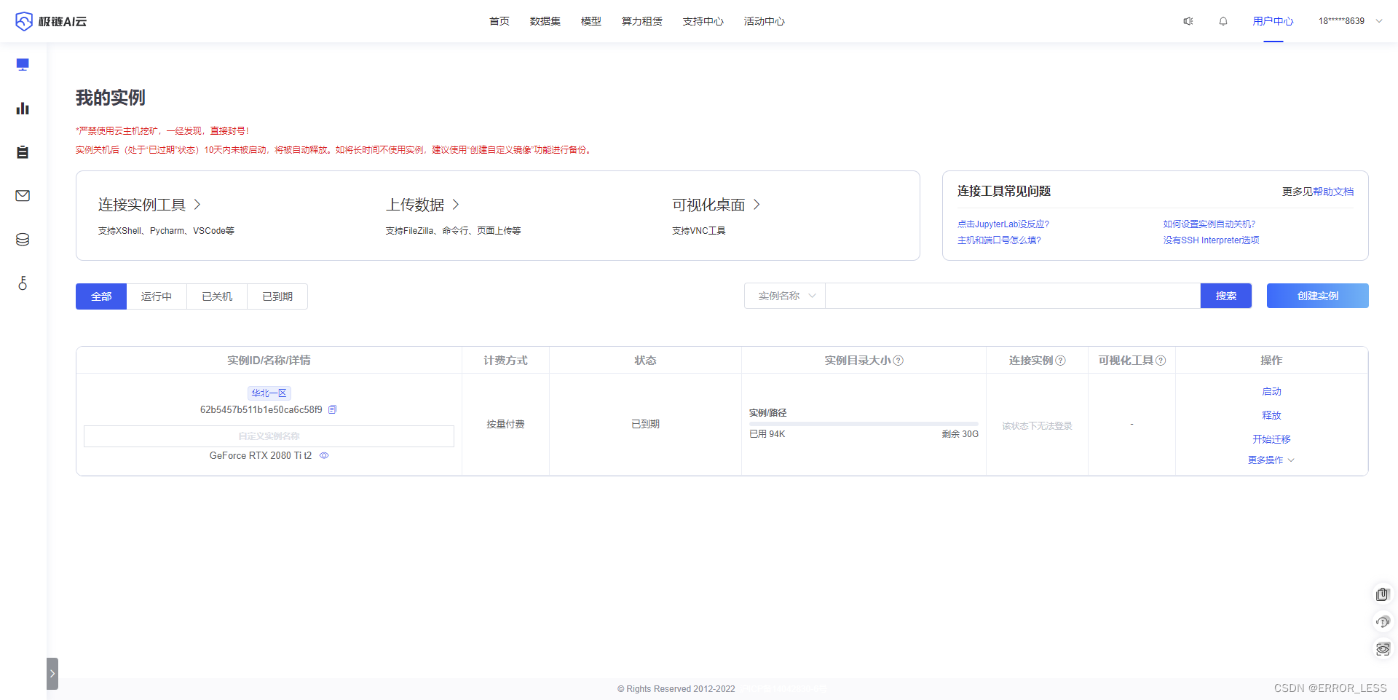
Task: Click the 剩余 30G text
Action: [x=960, y=434]
